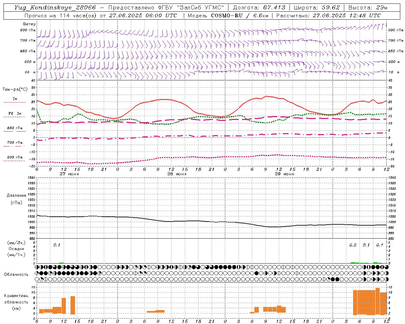The image size is (405, 324).
Task: Click the (мм/3ч.) unit label
Action: point(16,243)
